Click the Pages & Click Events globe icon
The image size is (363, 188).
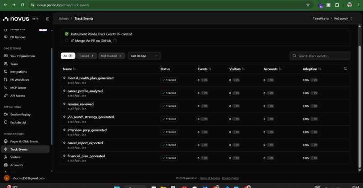point(6,142)
